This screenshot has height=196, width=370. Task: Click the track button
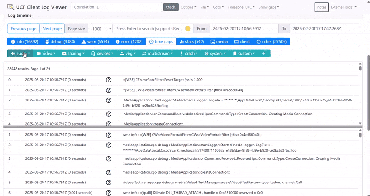pyautogui.click(x=171, y=7)
